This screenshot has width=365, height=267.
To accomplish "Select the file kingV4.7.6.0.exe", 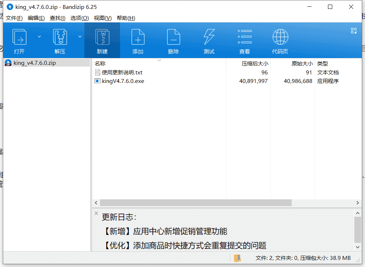I will click(x=123, y=81).
